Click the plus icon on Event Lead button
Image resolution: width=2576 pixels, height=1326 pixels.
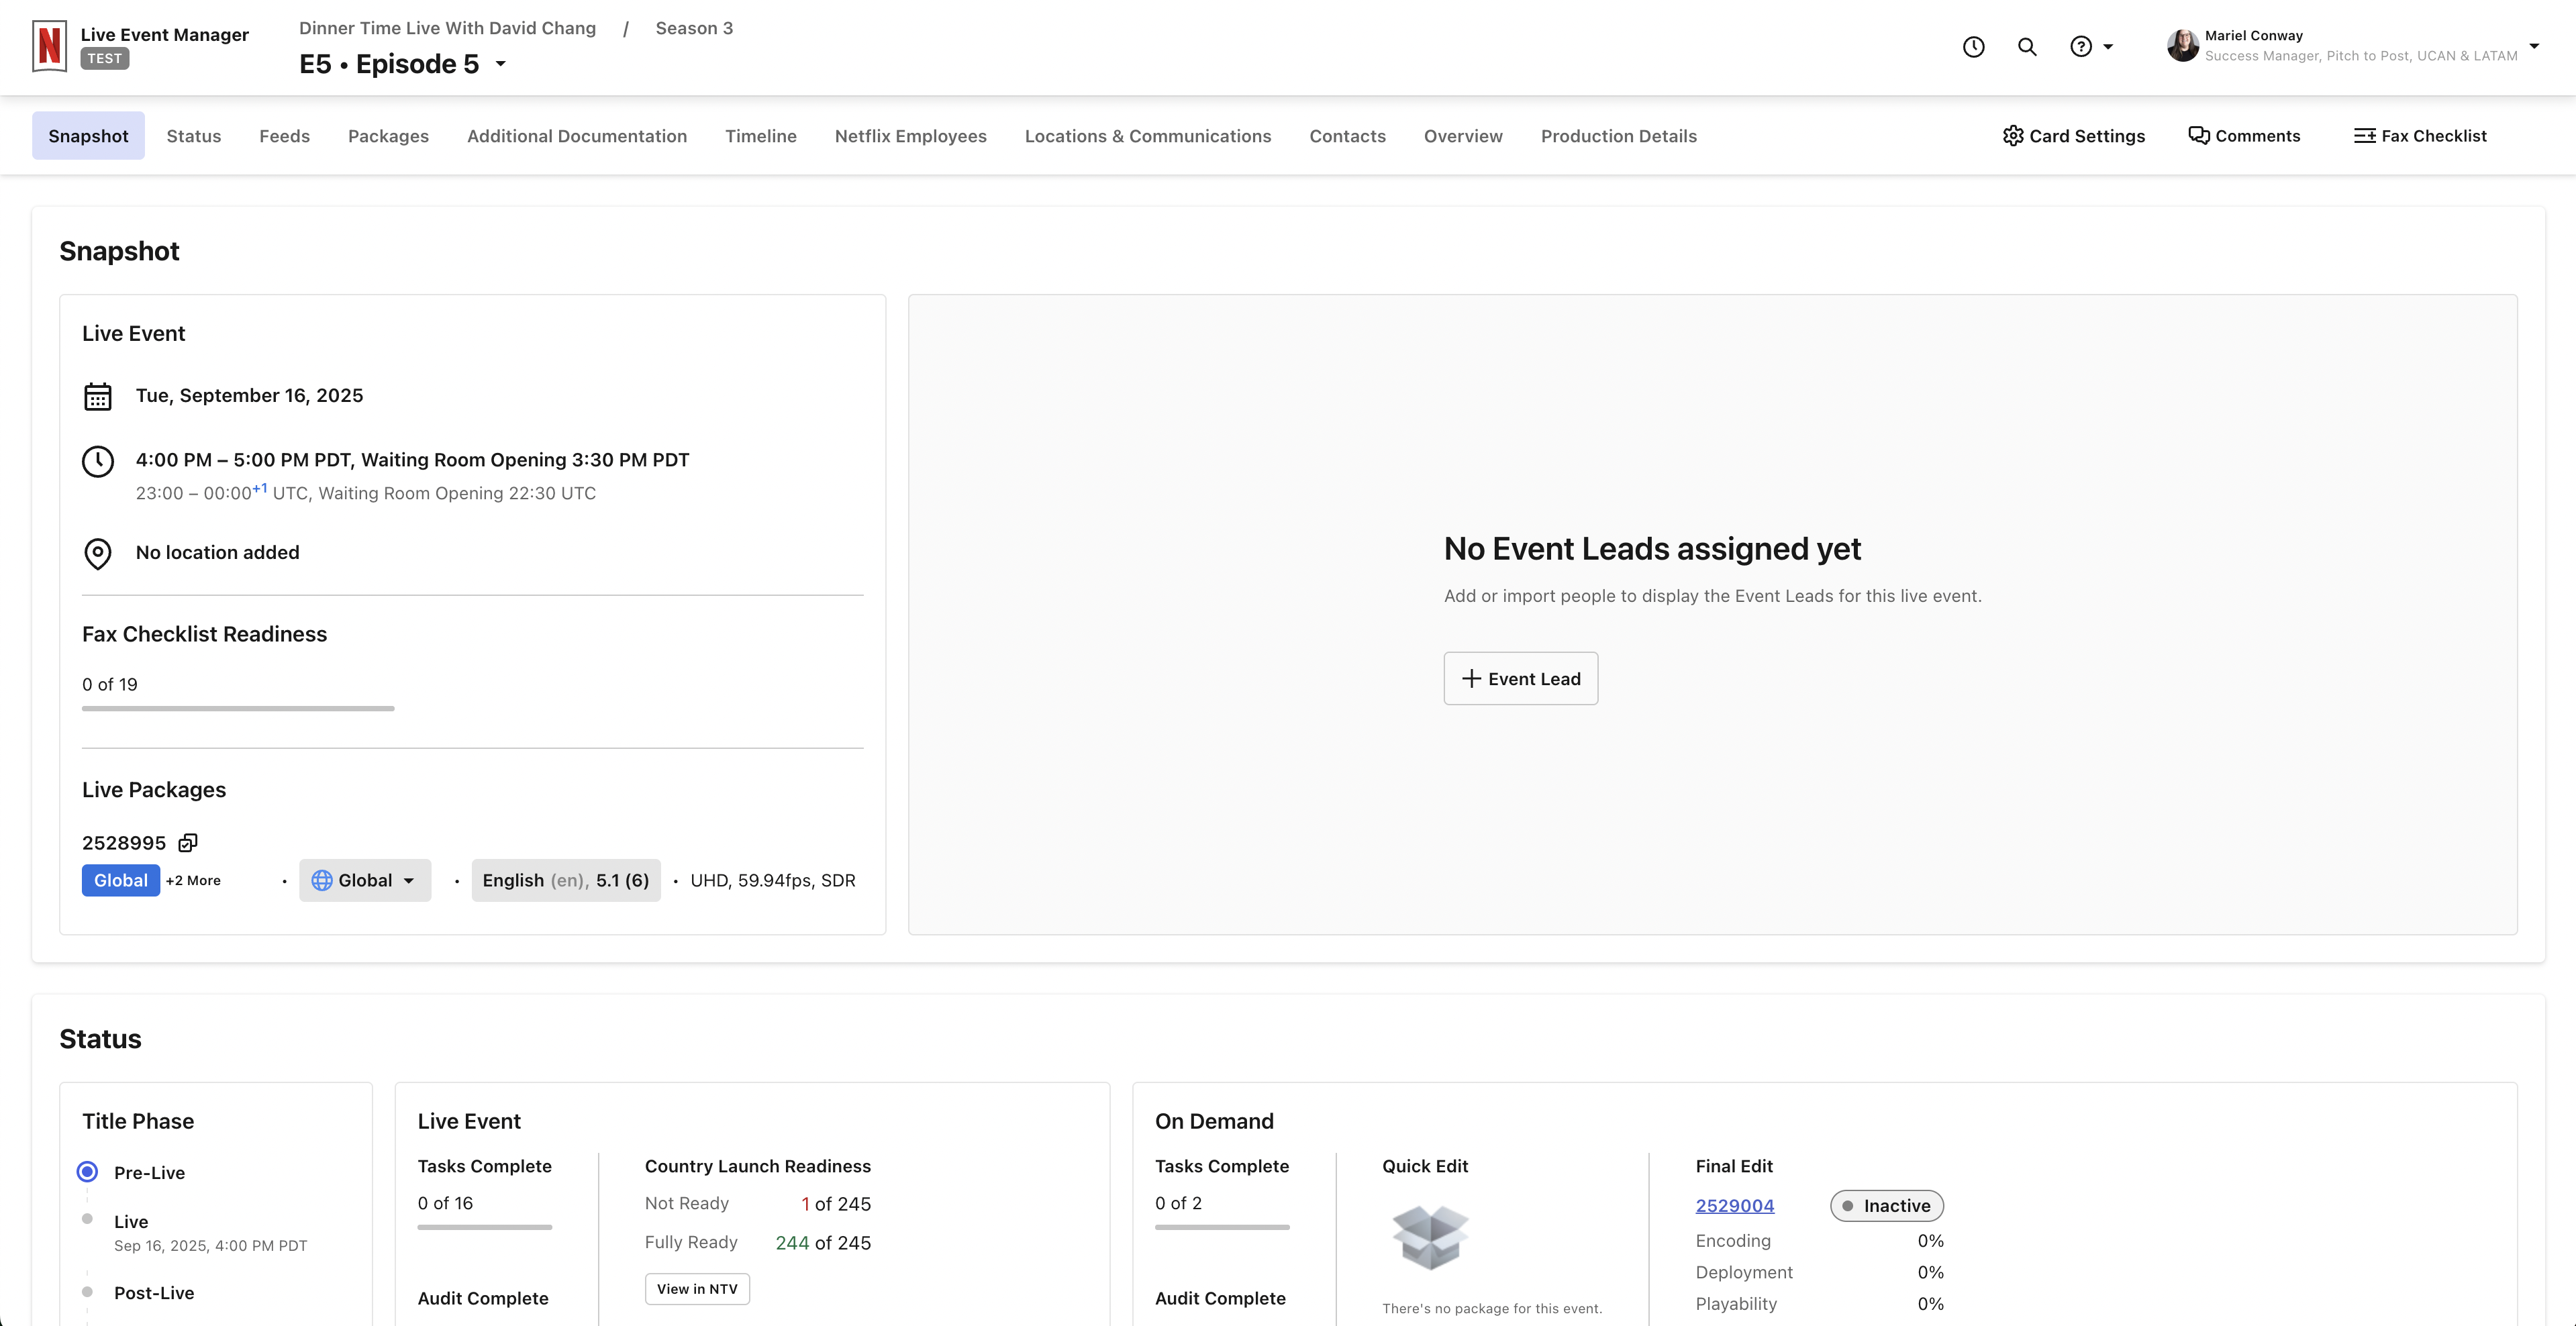click(x=1471, y=678)
